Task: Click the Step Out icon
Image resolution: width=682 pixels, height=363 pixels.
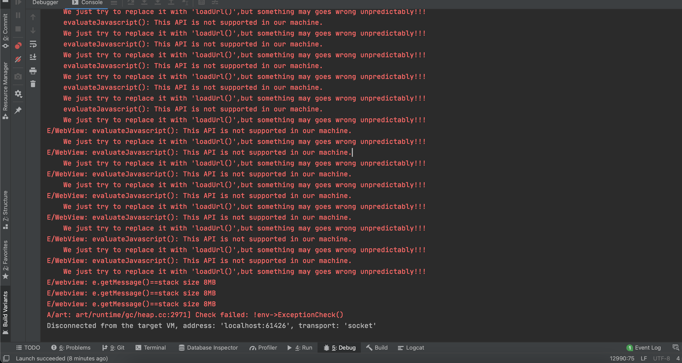Action: click(171, 3)
